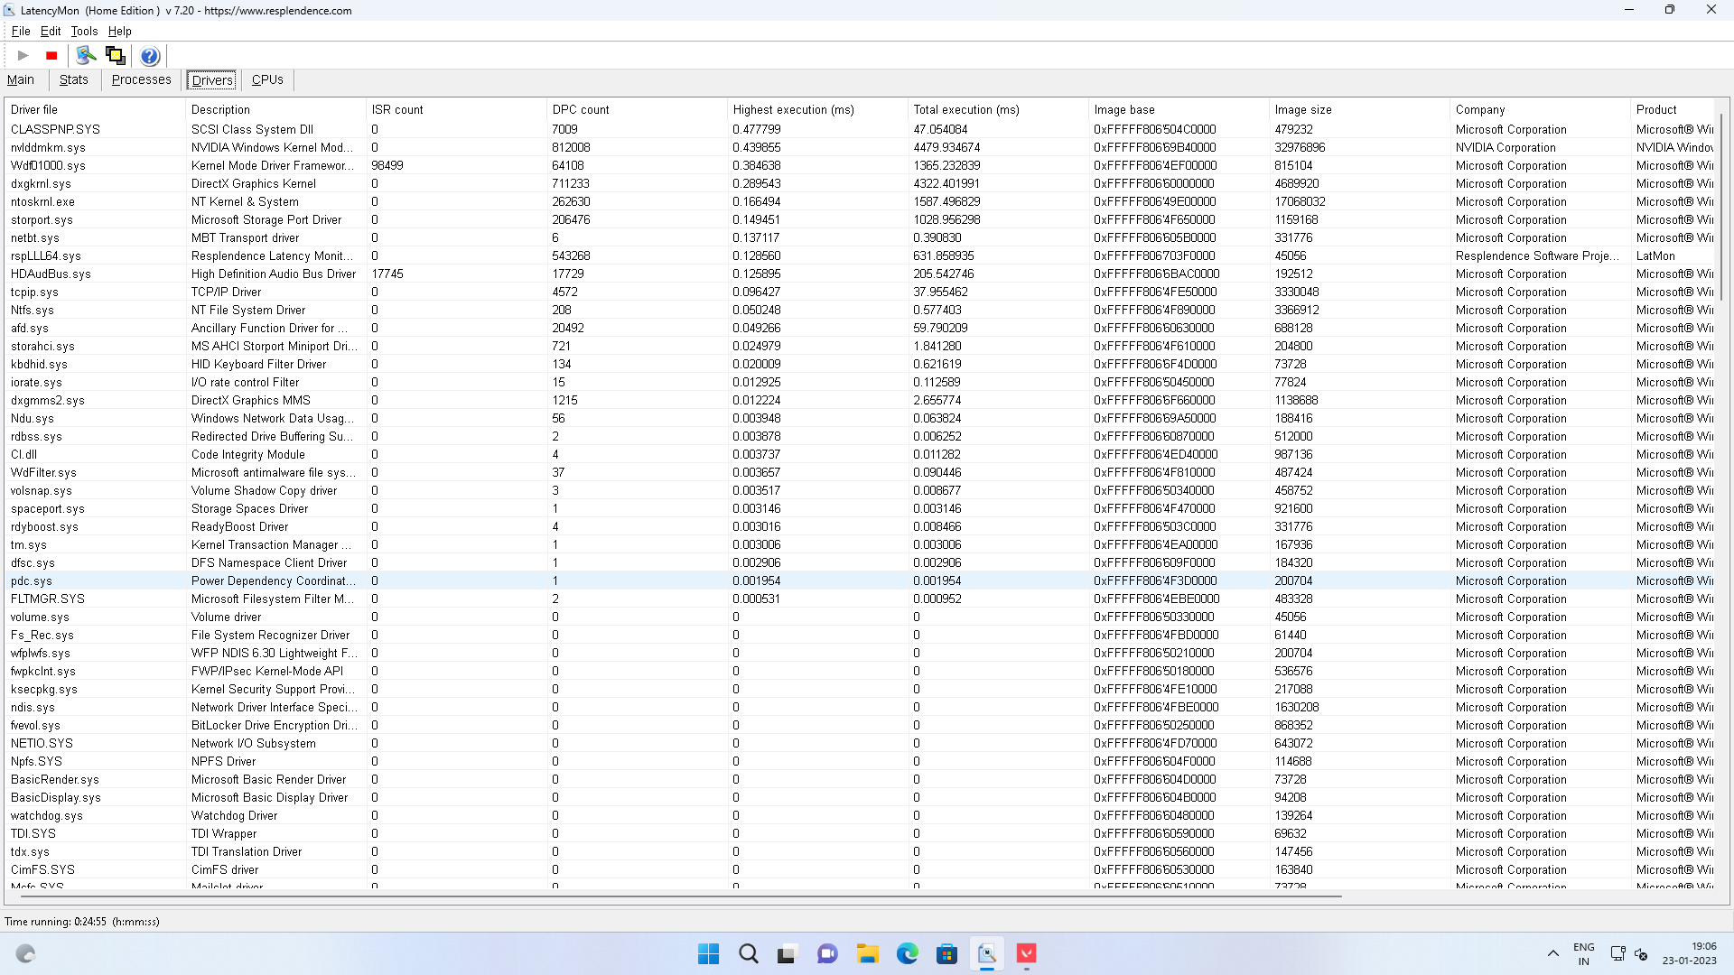
Task: Switch to the Stats tab
Action: pyautogui.click(x=74, y=79)
